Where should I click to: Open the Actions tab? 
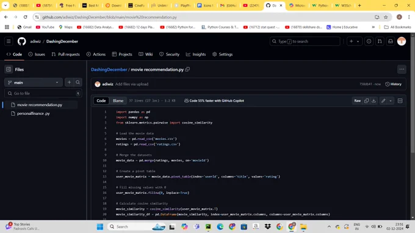click(x=96, y=54)
